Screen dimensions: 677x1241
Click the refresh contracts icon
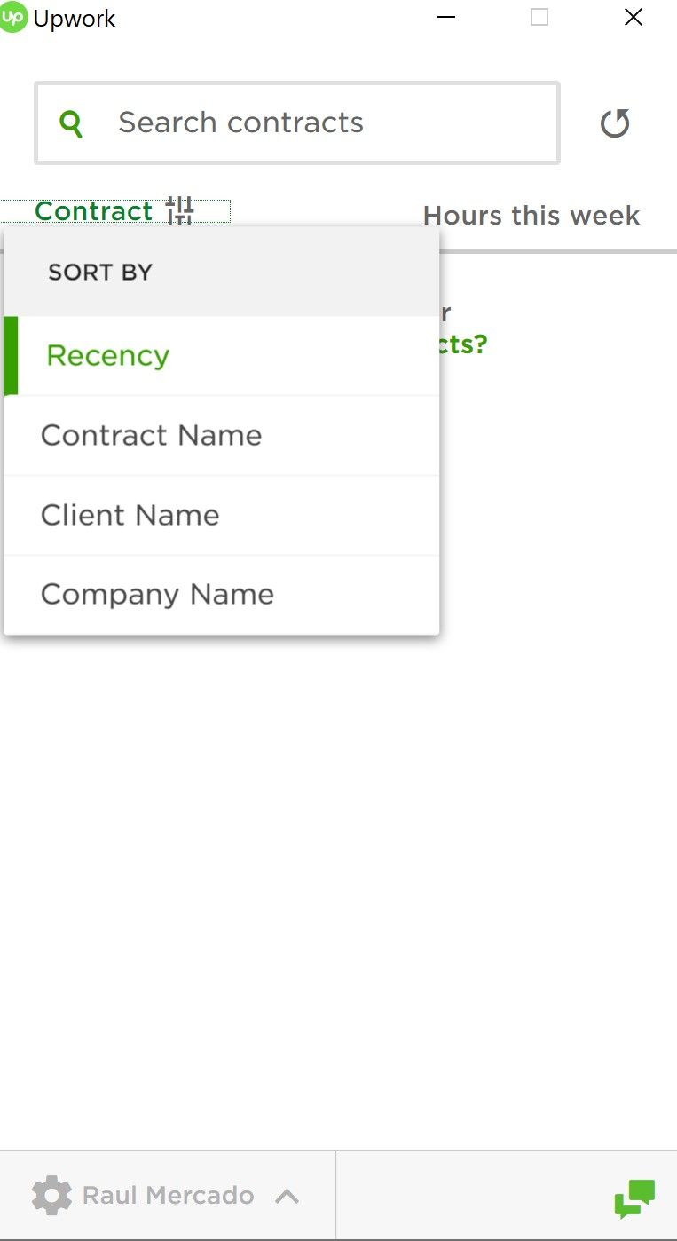[615, 123]
